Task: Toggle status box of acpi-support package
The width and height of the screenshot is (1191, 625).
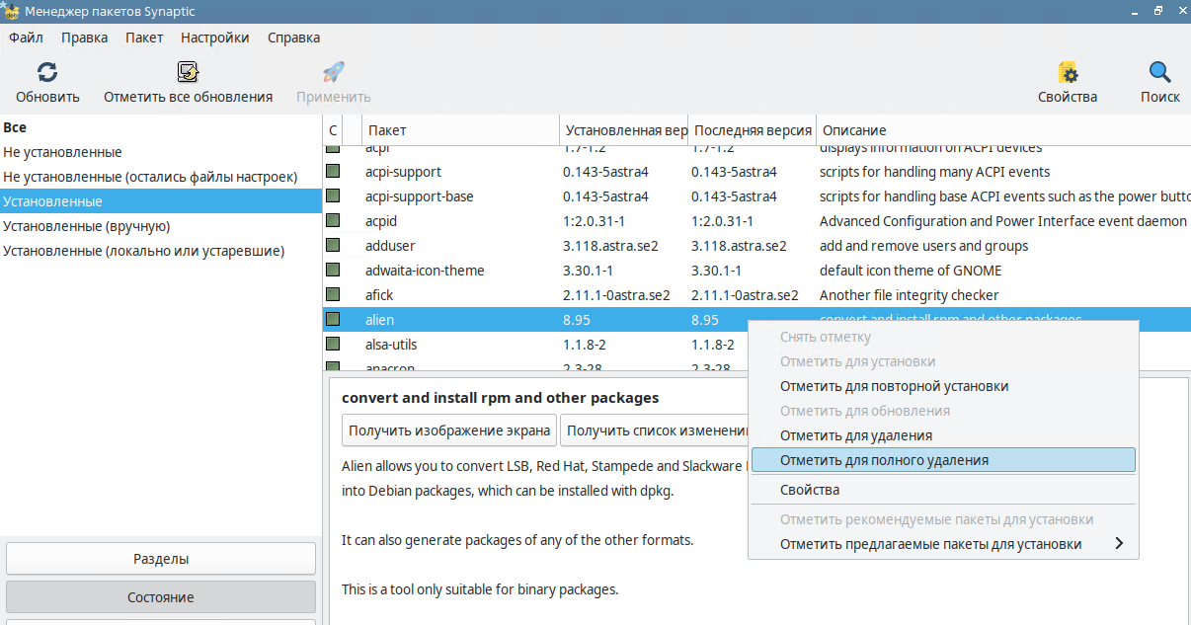Action: [333, 172]
